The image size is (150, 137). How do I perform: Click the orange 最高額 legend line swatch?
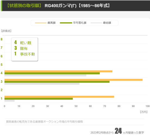click(x=41, y=23)
